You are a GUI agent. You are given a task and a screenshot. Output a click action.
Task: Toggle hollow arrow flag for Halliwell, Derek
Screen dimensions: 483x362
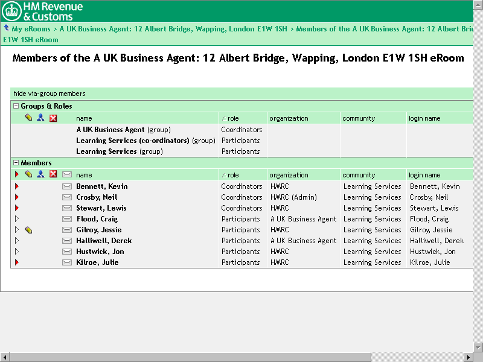[x=17, y=241]
